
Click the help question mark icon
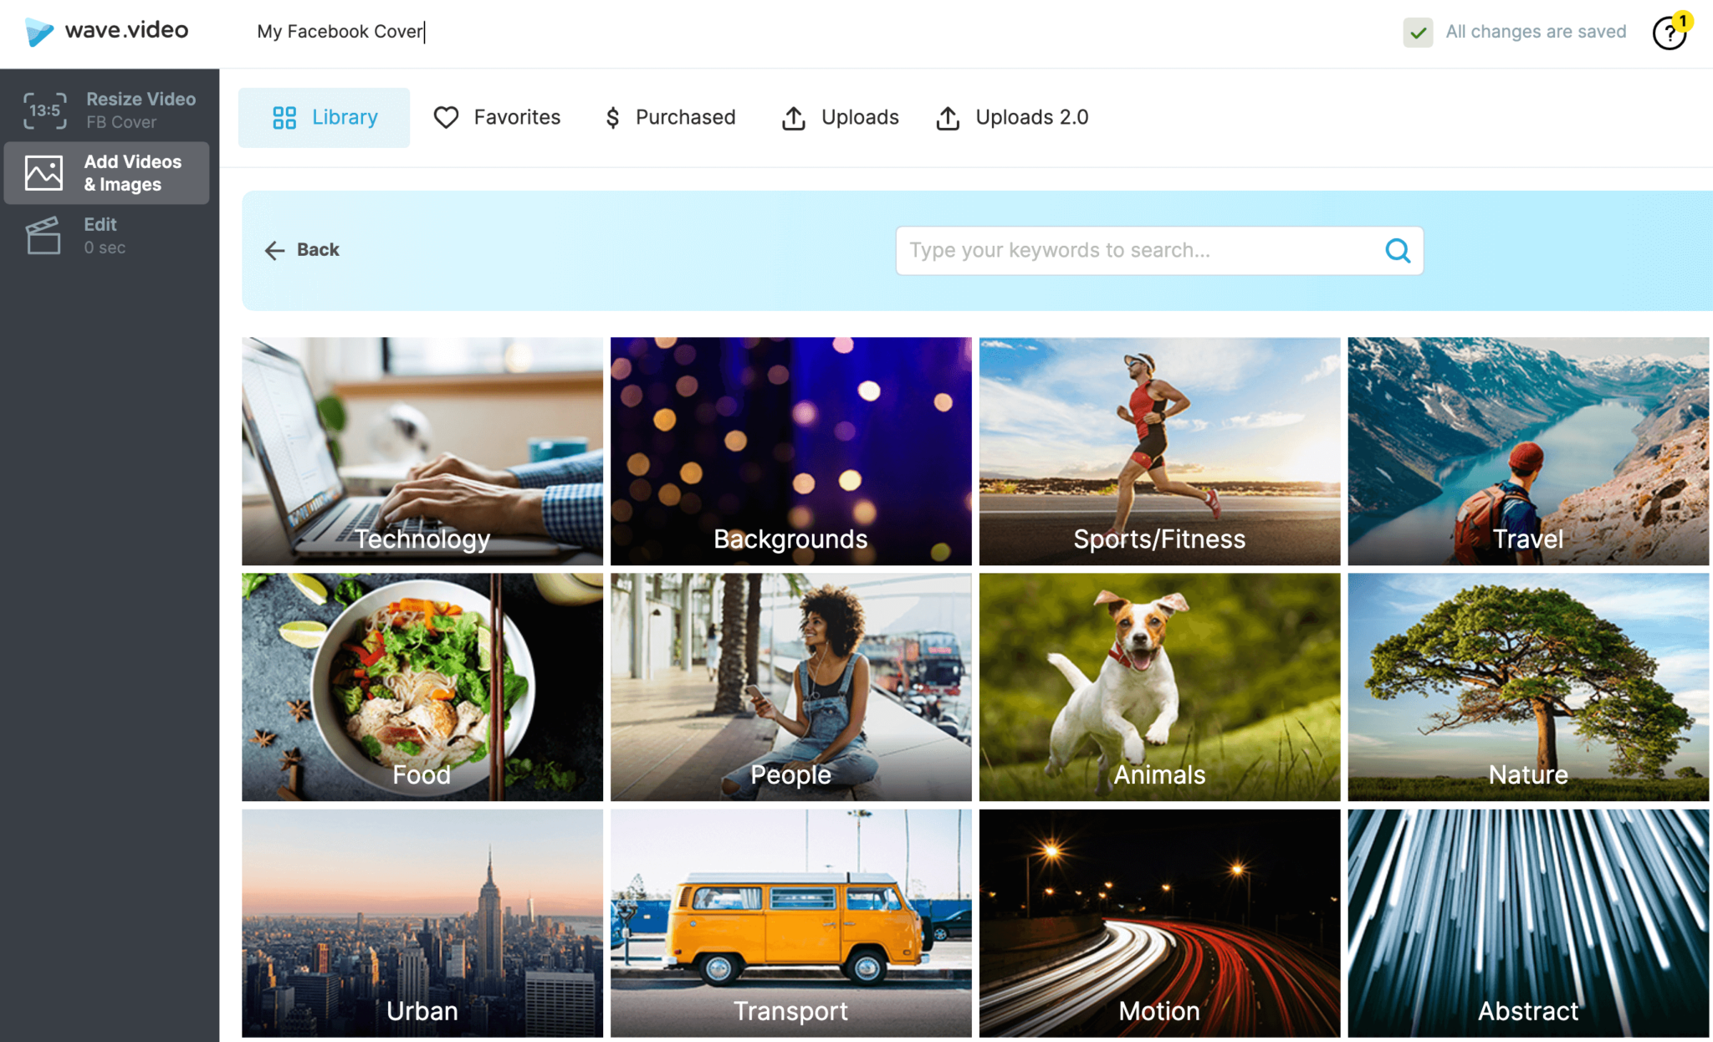coord(1669,33)
